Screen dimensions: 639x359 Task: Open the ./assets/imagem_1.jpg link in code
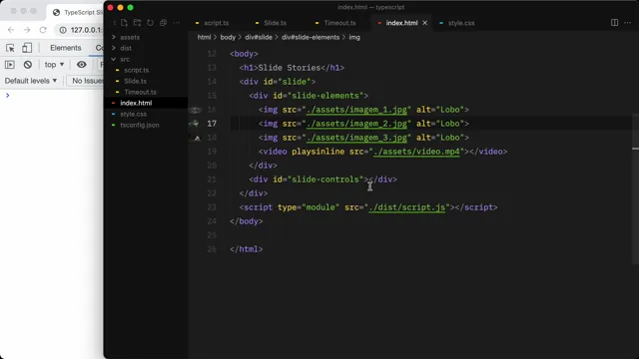[x=356, y=110]
